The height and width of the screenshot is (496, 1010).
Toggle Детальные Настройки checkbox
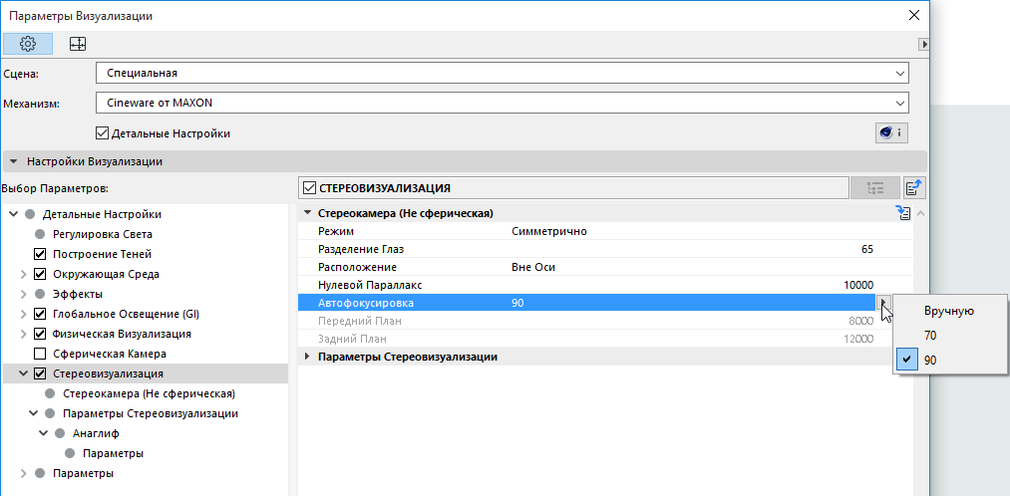[x=102, y=133]
